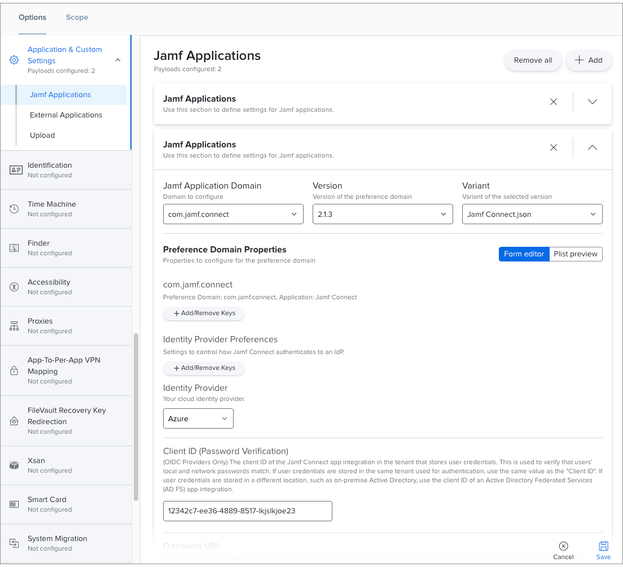623x567 pixels.
Task: Open the Identity Provider dropdown showing Azure
Action: pyautogui.click(x=198, y=418)
